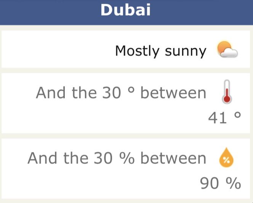253x203 pixels.
Task: Click the orange humidity droplet icon
Action: tap(226, 157)
